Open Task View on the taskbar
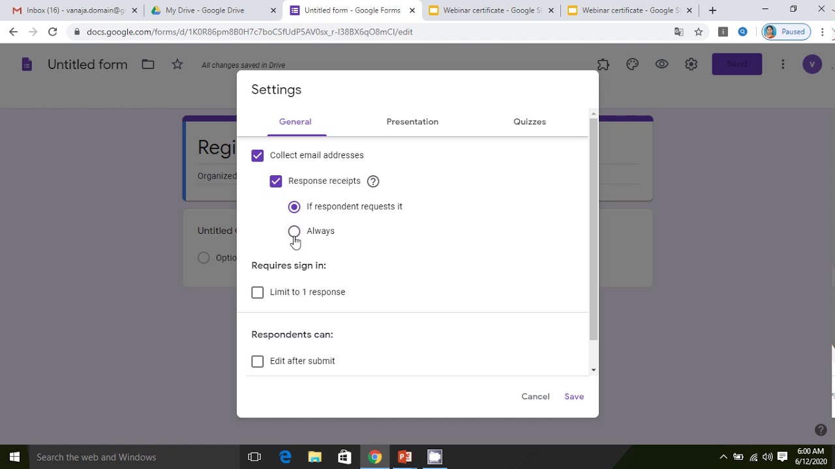 point(254,457)
